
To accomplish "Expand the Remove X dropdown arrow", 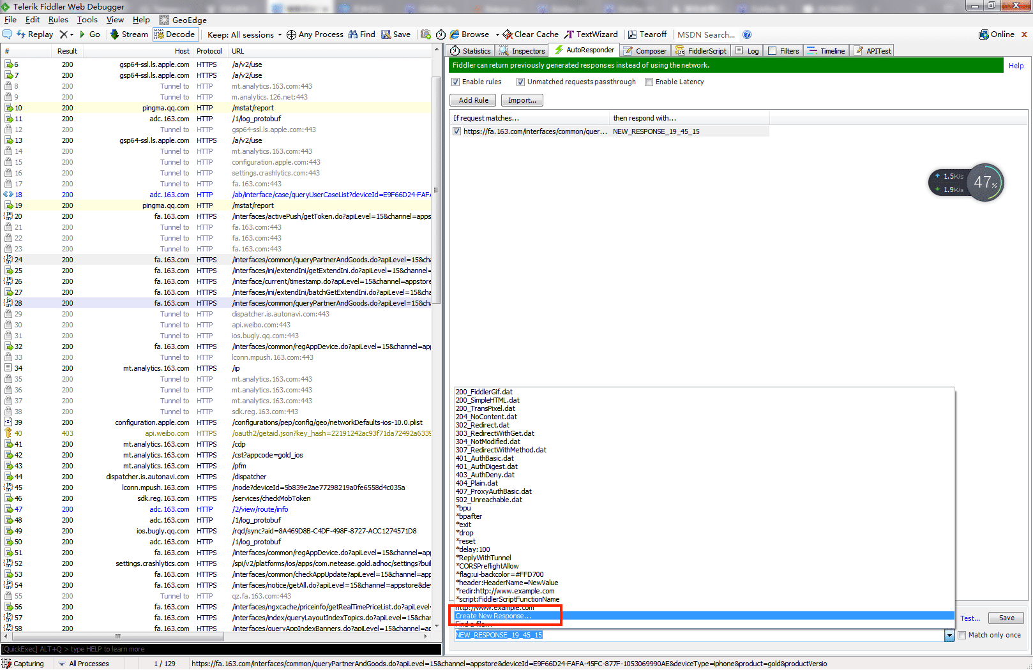I will point(72,34).
